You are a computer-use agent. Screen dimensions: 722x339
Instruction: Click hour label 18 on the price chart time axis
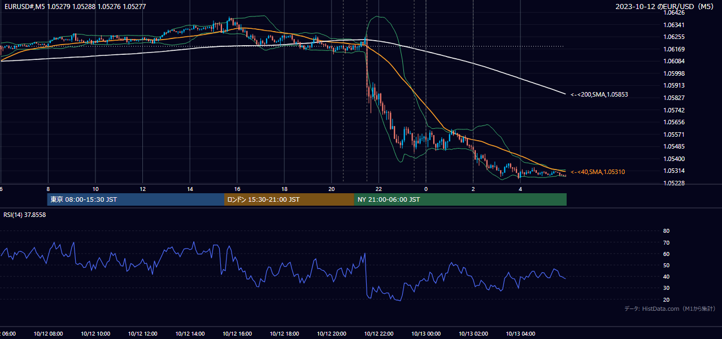coord(284,189)
